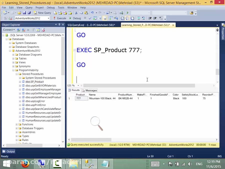Save the current query file

pos(24,13)
